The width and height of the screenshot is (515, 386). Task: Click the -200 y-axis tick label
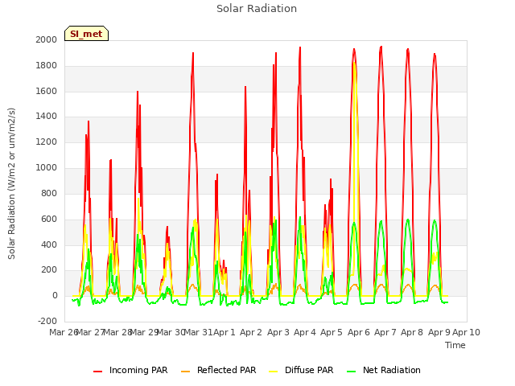click(47, 321)
